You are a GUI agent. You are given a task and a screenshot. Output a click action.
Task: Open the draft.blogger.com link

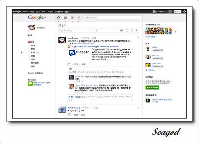[84, 43]
